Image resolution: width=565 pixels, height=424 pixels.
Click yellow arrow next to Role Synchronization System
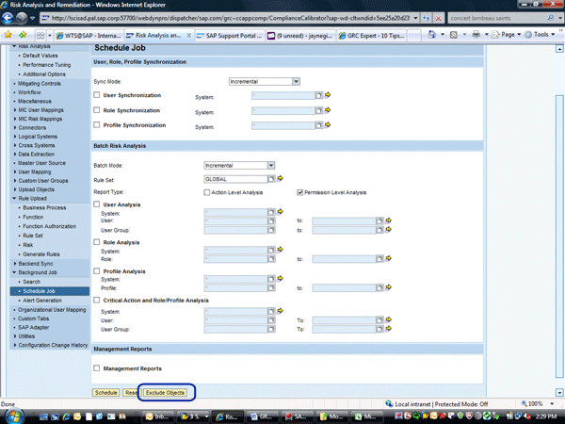click(329, 111)
